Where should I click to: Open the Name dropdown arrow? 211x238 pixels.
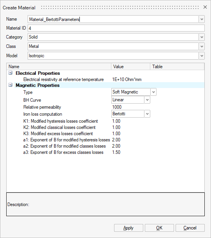[202, 19]
